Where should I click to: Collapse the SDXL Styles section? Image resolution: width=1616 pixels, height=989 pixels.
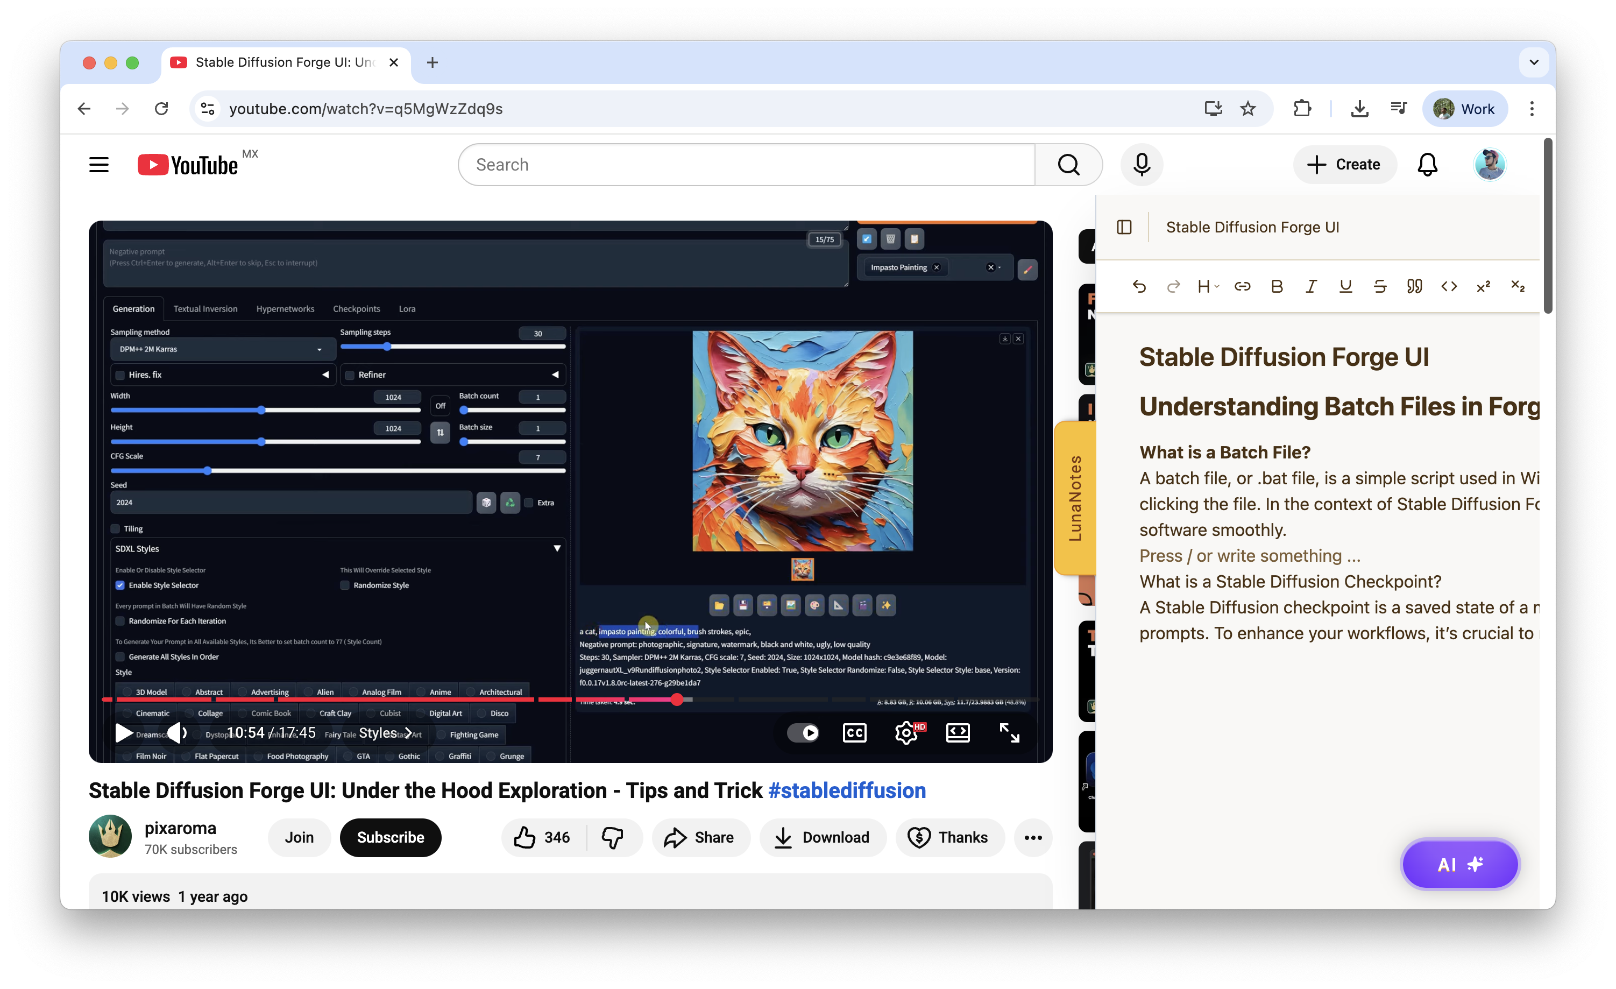pyautogui.click(x=557, y=548)
